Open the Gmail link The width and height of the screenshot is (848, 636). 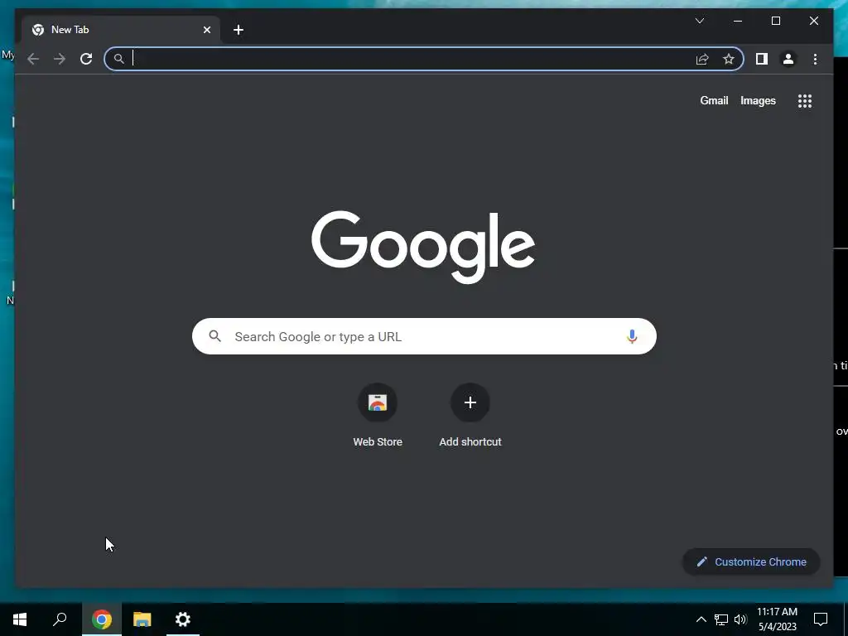pyautogui.click(x=714, y=100)
